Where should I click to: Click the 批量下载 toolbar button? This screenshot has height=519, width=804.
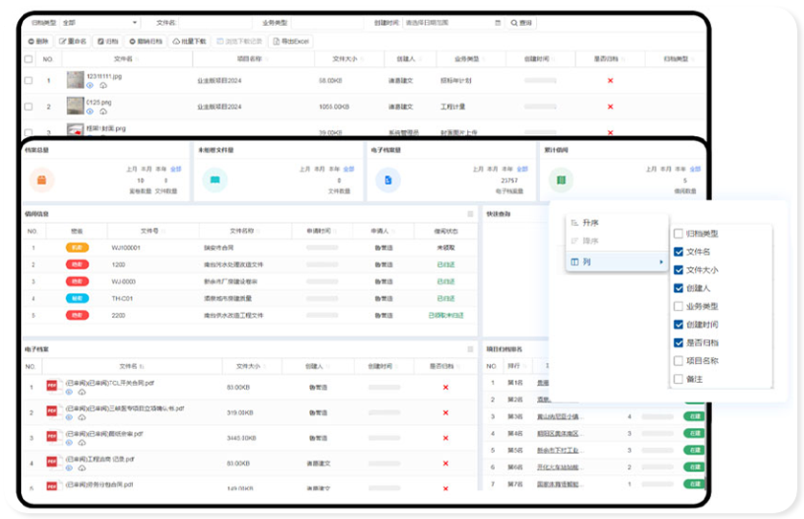[x=190, y=41]
